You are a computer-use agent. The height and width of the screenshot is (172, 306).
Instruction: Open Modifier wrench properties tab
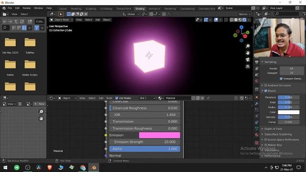[x=257, y=104]
